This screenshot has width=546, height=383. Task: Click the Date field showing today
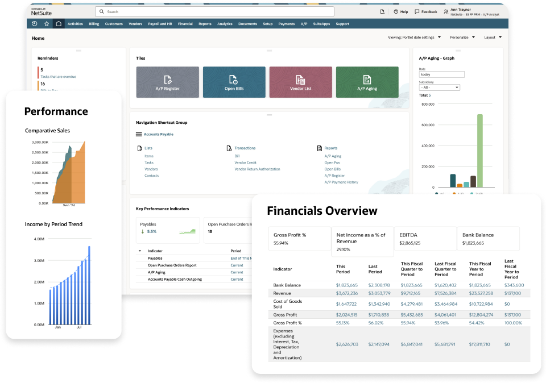[442, 74]
